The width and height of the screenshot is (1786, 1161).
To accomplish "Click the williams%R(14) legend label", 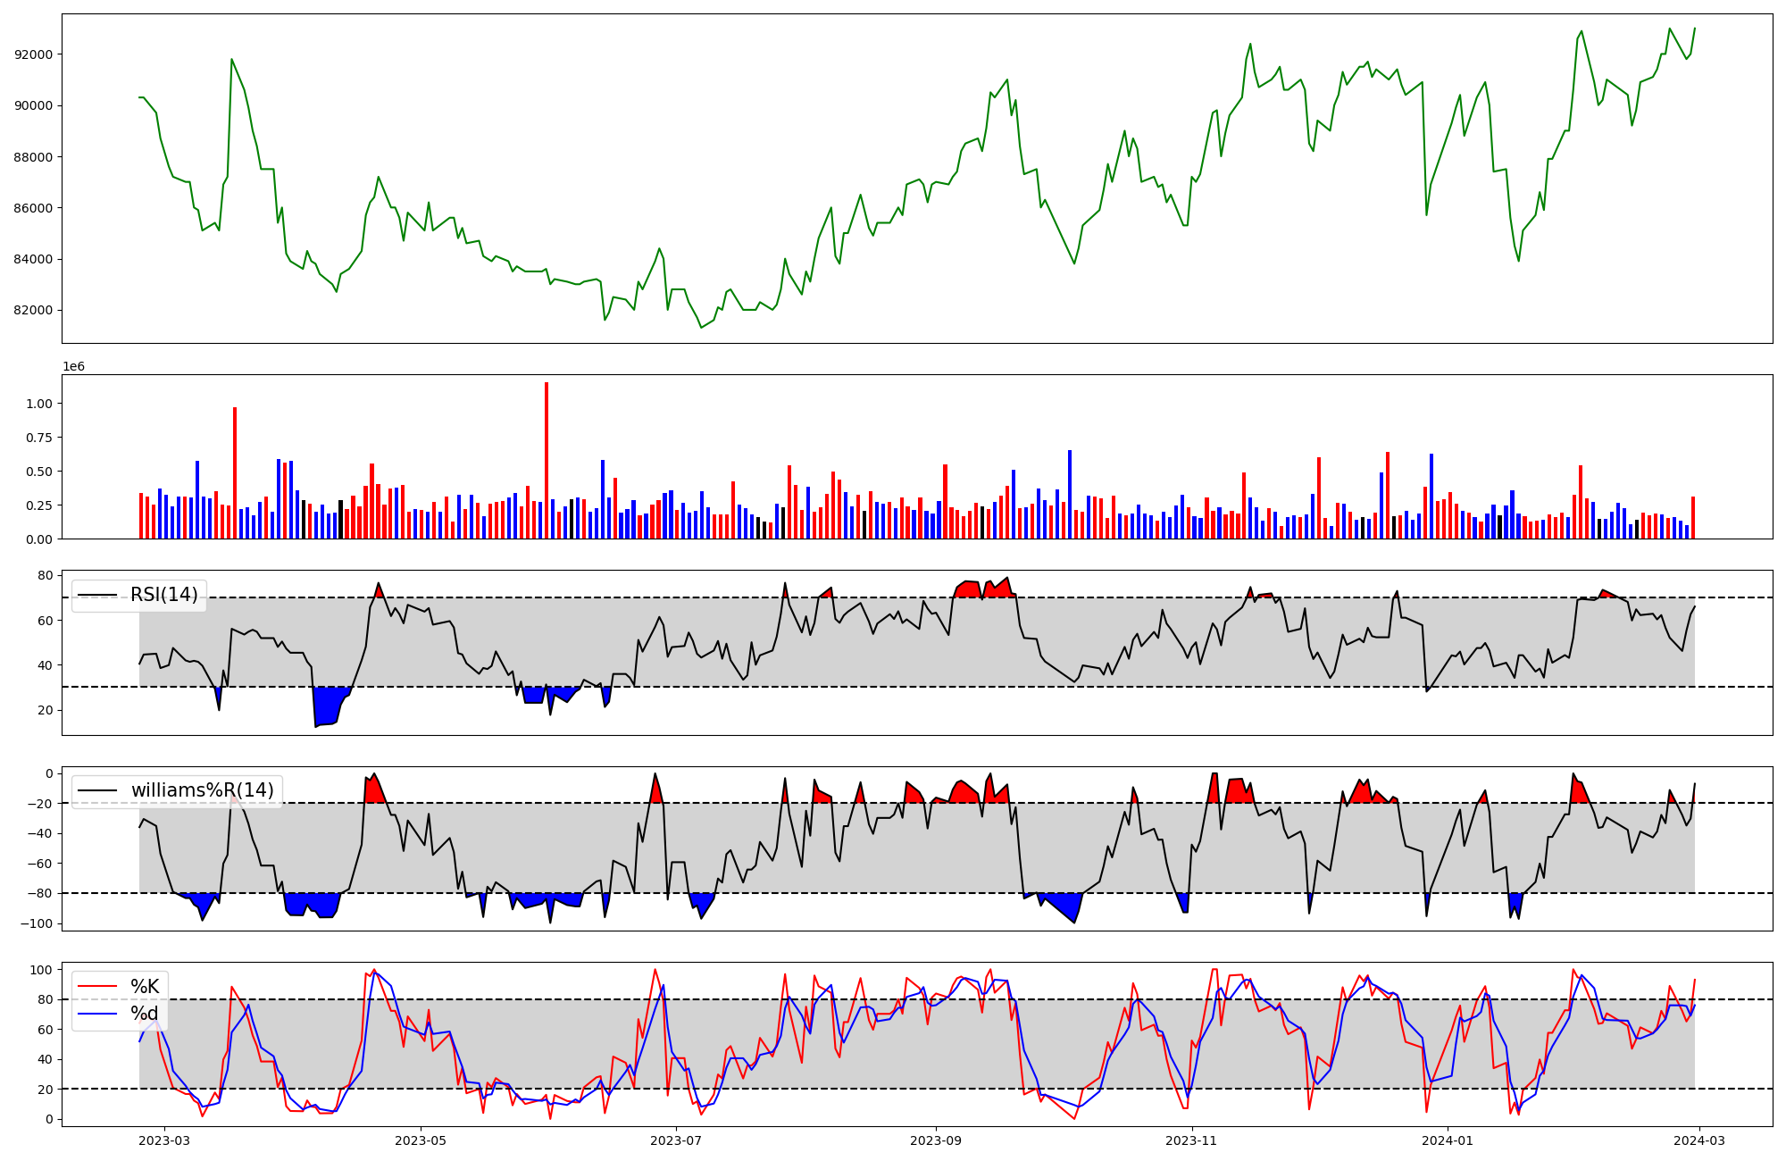I will 202,790.
